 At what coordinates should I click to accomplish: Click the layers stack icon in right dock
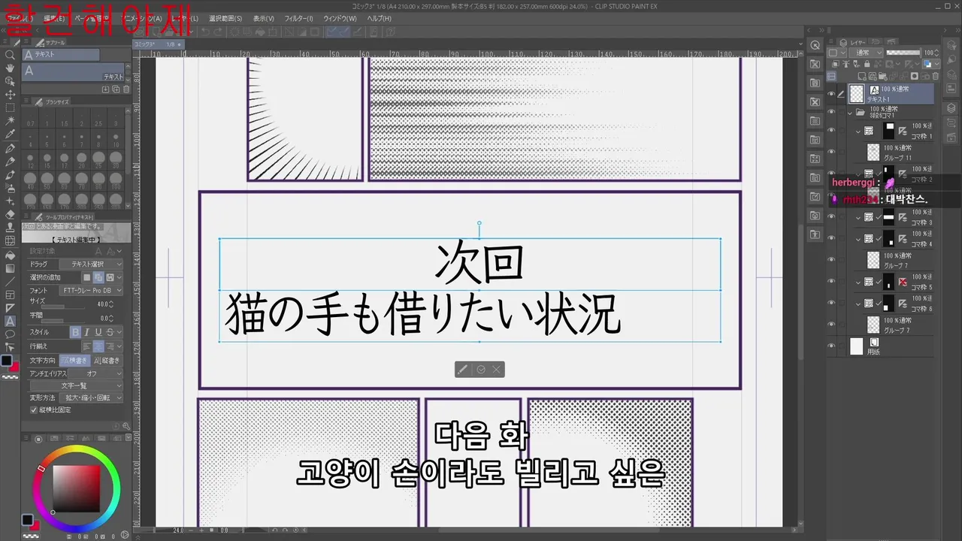951,108
